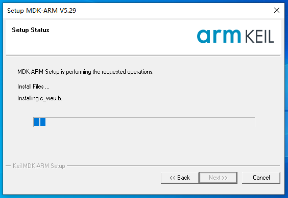Go back using the << Back button
The height and width of the screenshot is (198, 288).
click(180, 178)
